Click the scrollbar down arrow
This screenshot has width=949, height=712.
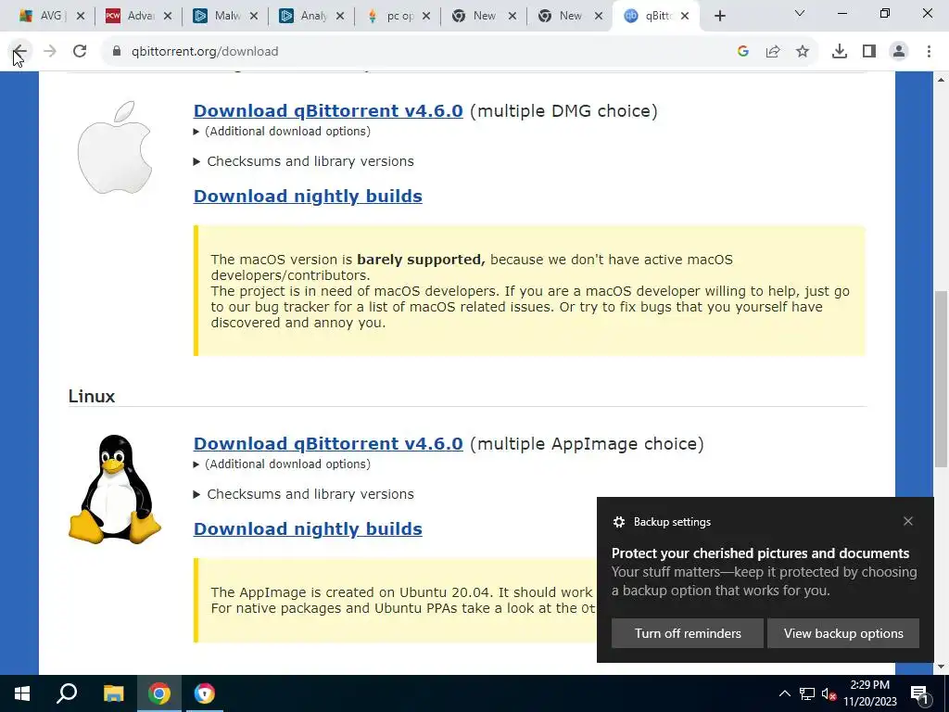pyautogui.click(x=942, y=667)
